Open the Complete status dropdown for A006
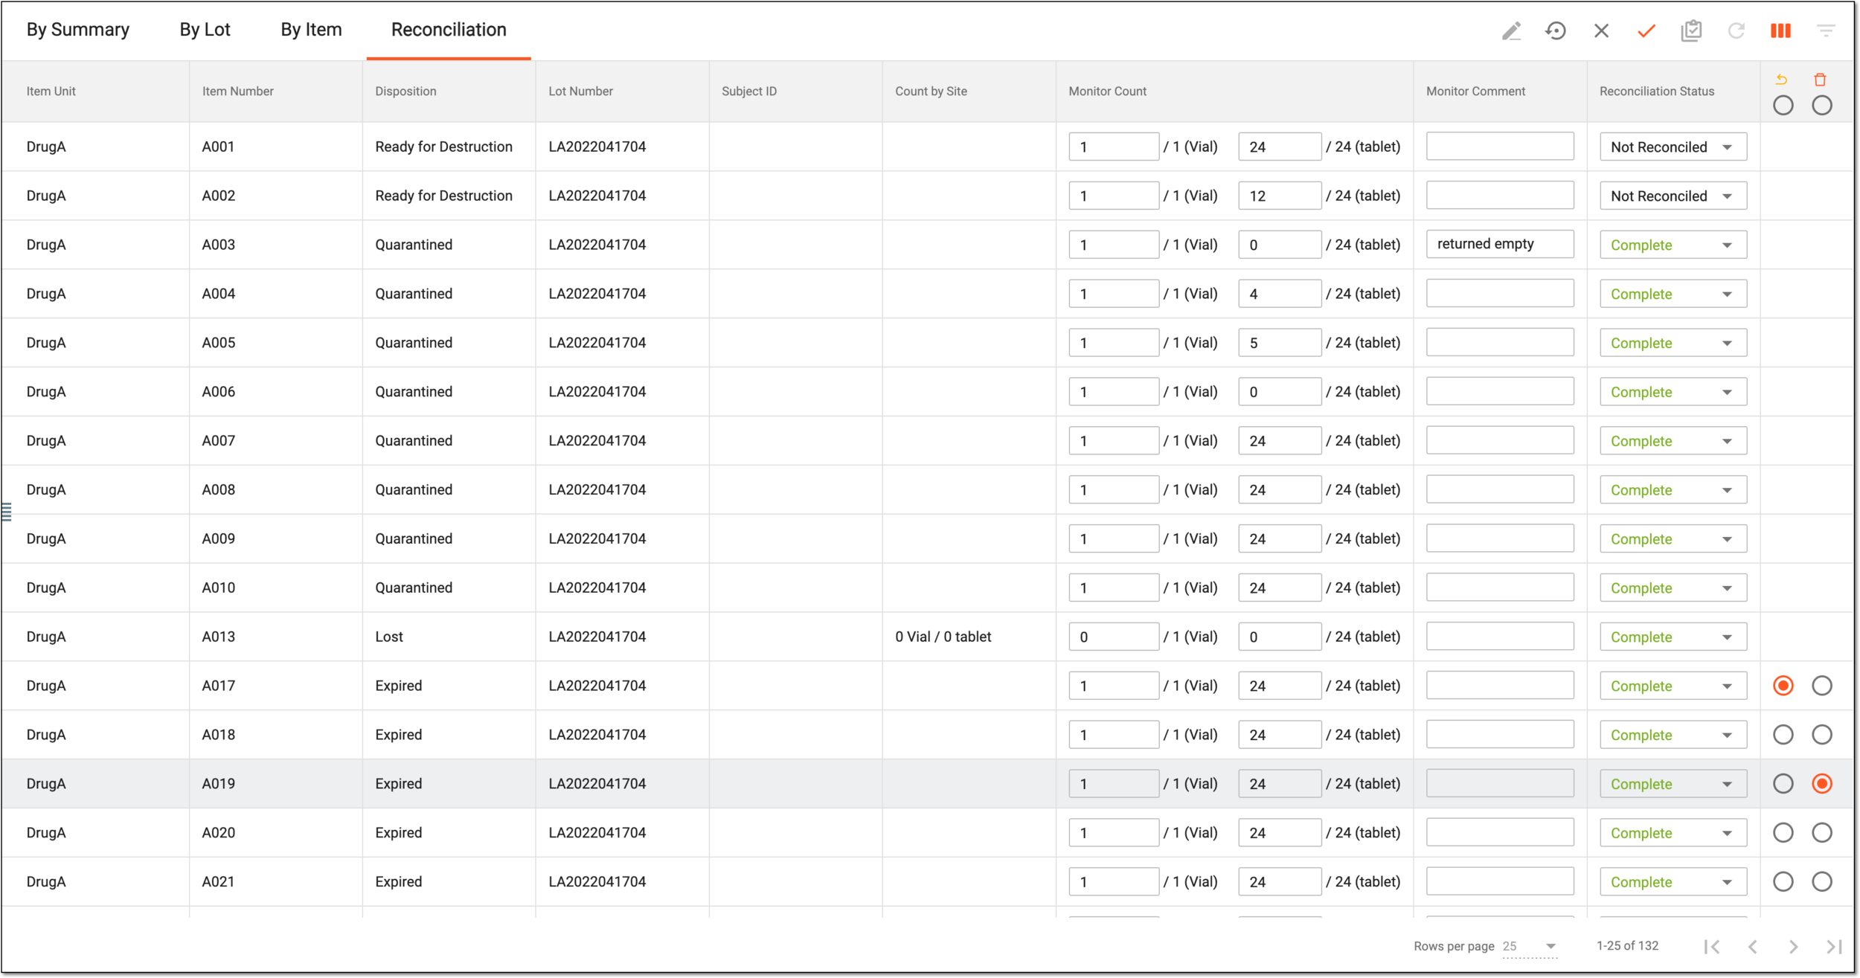The image size is (1860, 978). click(x=1673, y=392)
